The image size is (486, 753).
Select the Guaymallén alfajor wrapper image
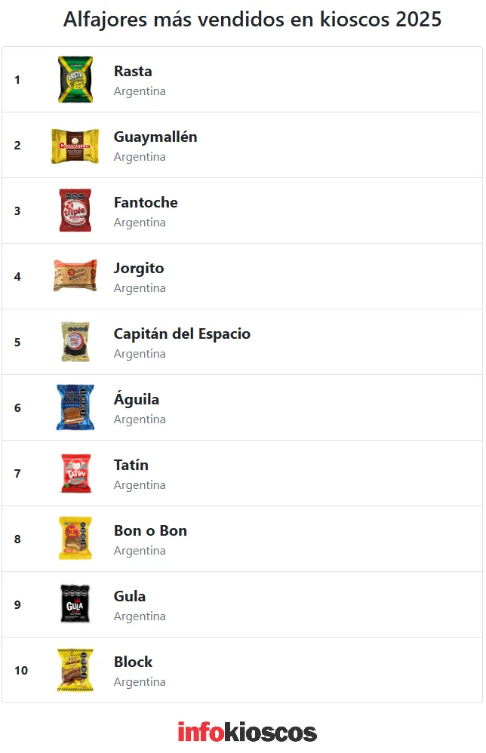pyautogui.click(x=75, y=145)
